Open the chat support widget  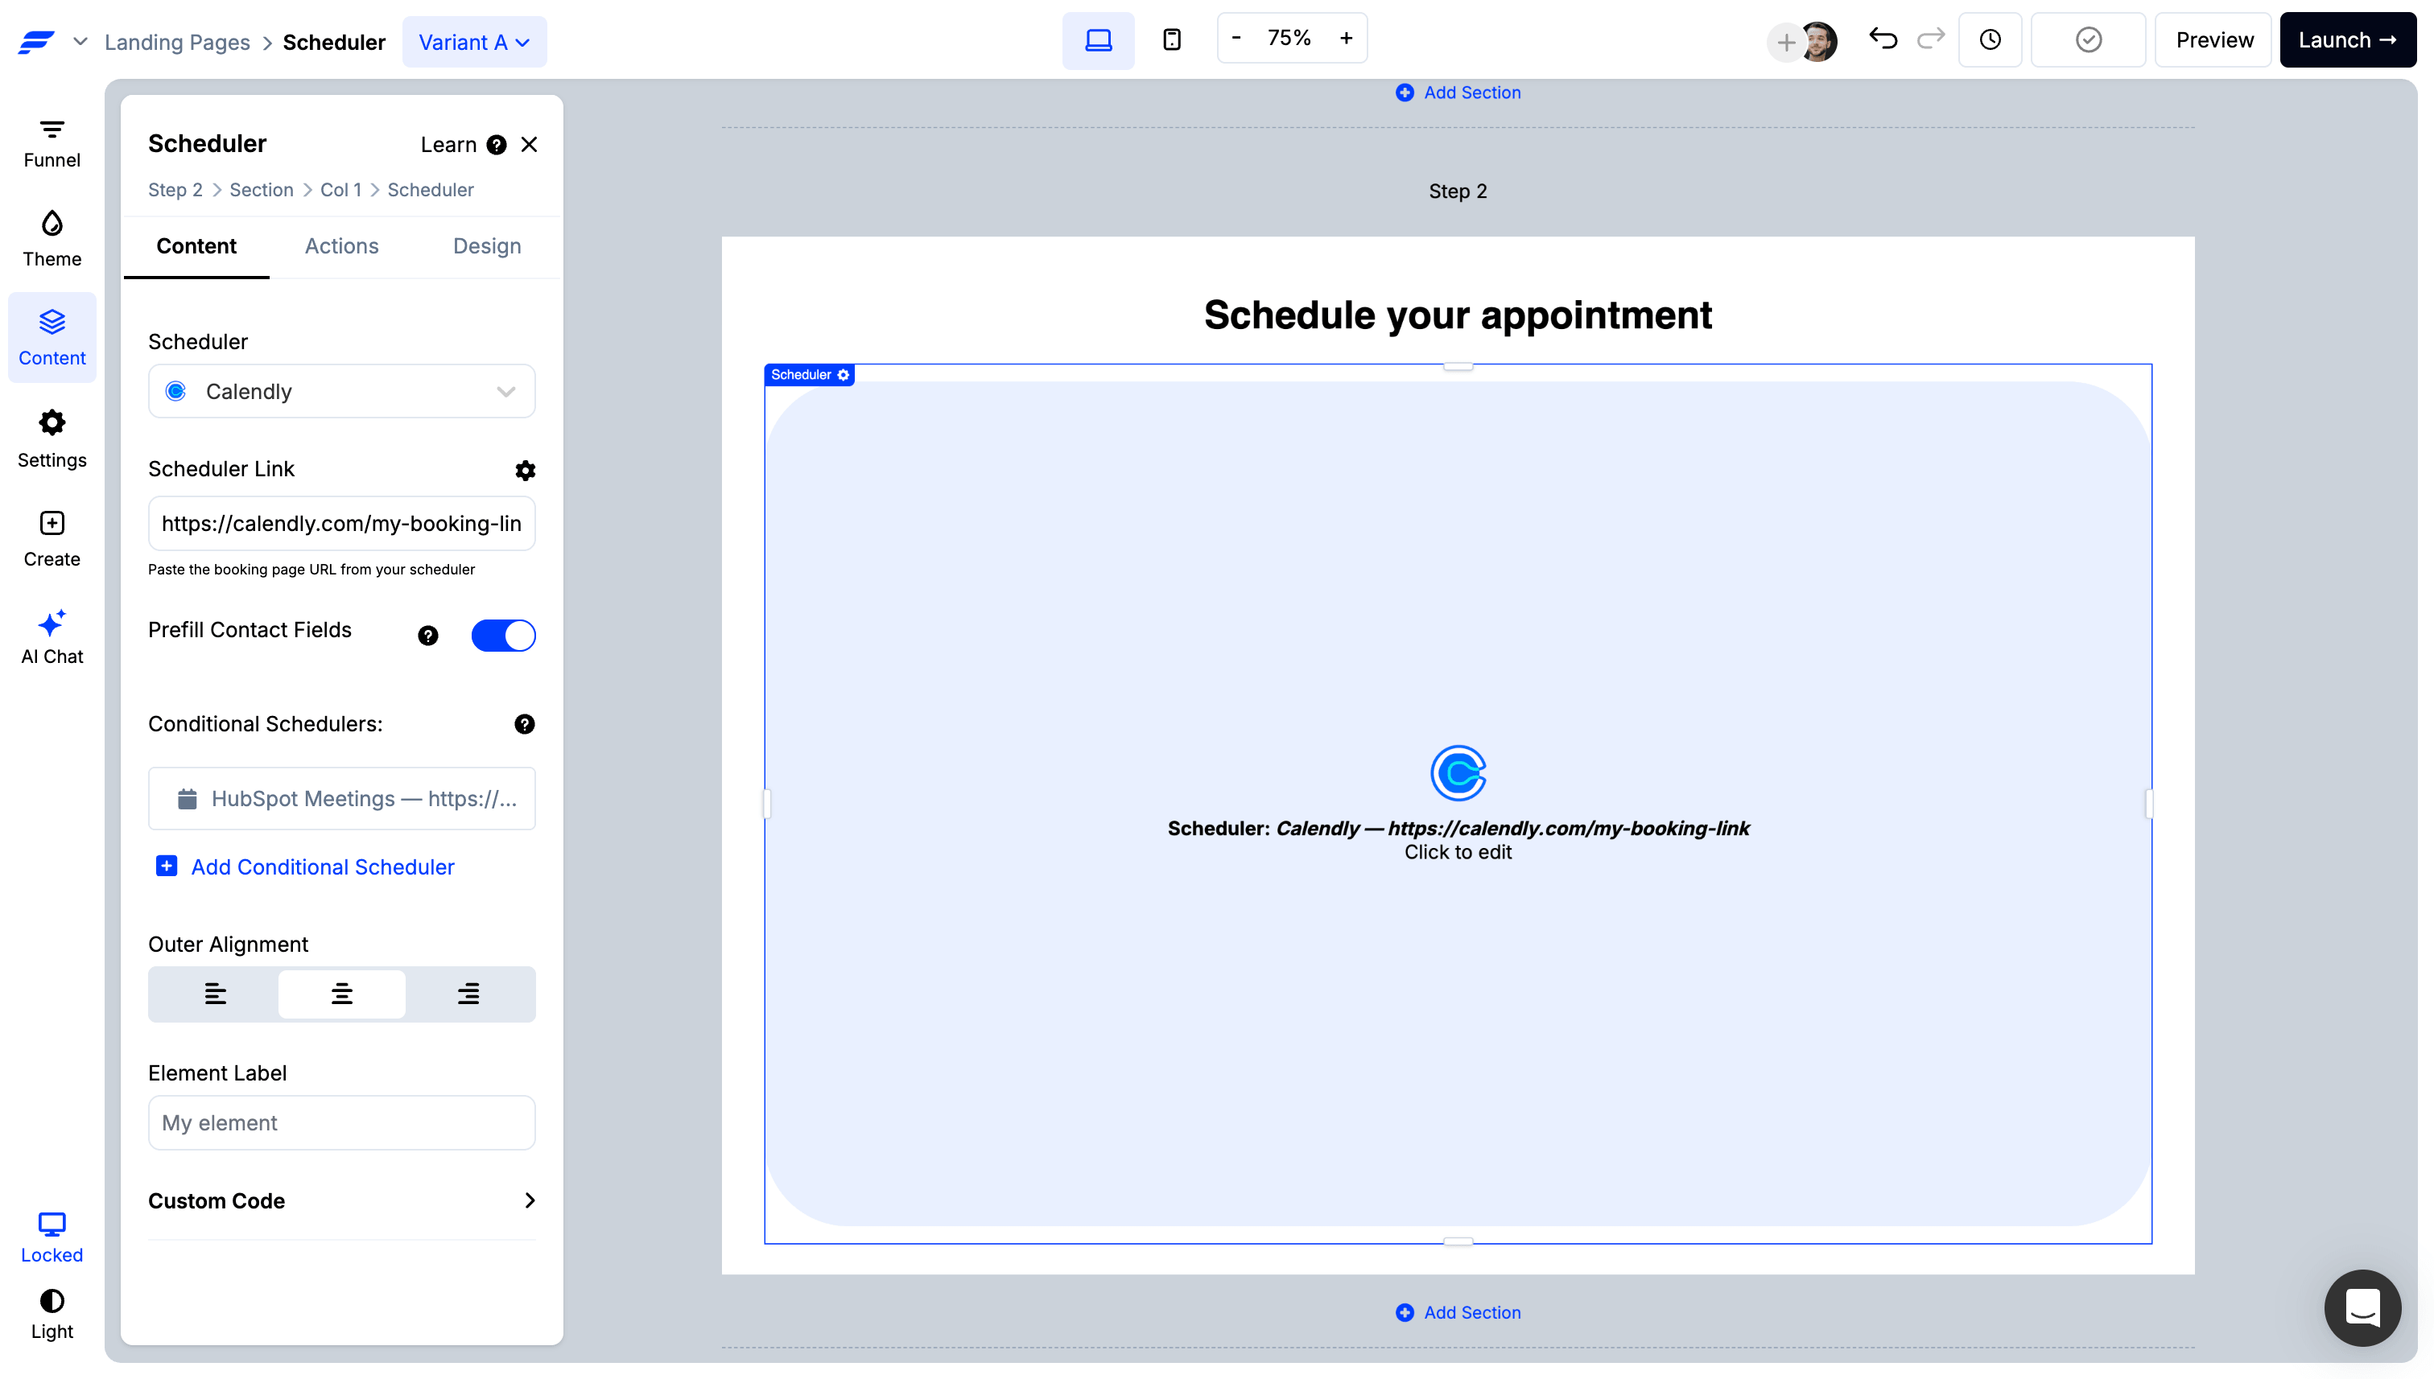2362,1308
